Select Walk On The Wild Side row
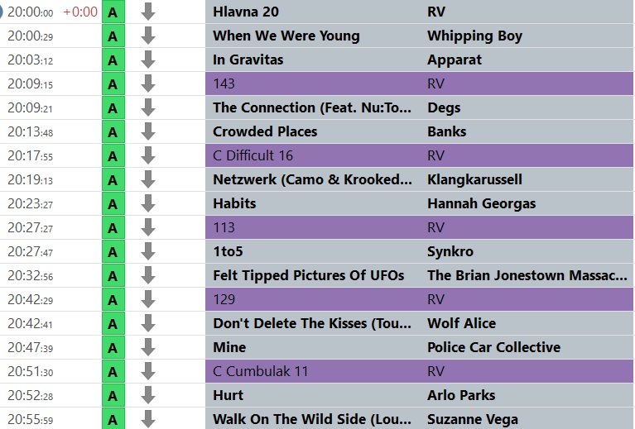Screen dimensions: 635x429 tap(419, 419)
